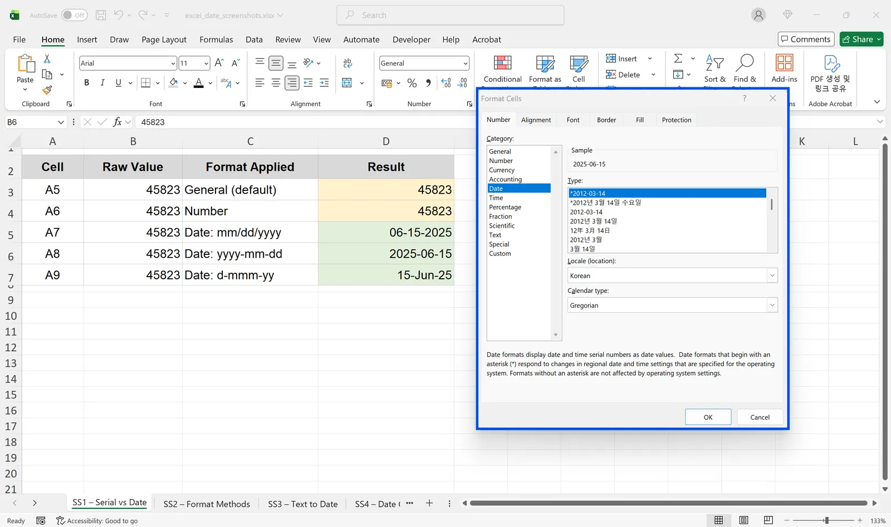Click Increase Decimal icon
The image size is (891, 527).
click(x=446, y=83)
